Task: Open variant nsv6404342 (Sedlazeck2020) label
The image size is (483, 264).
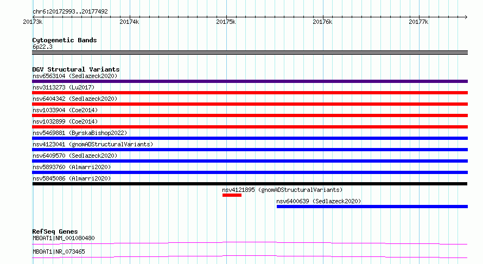Action: [75, 99]
